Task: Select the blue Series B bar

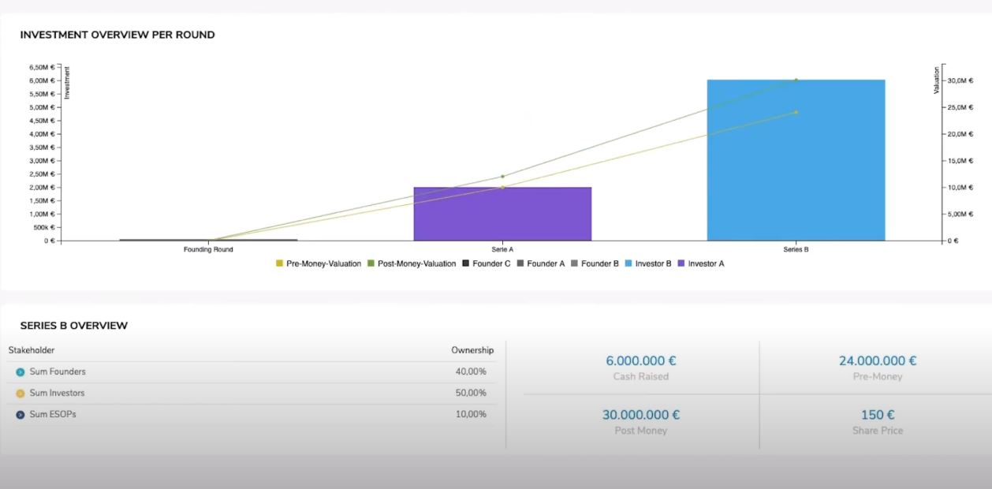Action: pyautogui.click(x=795, y=158)
